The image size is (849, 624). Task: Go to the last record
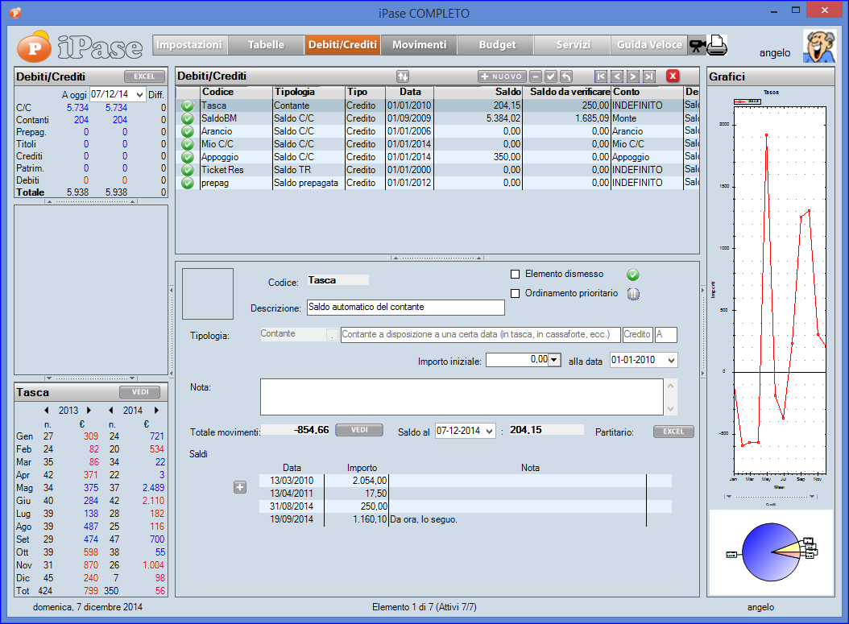click(649, 76)
